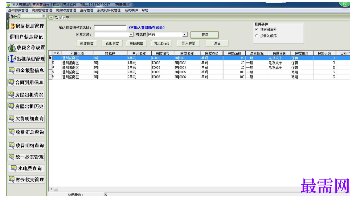This screenshot has height=202, width=359.
Task: Click the 新增房屋 button
Action: (x=86, y=43)
